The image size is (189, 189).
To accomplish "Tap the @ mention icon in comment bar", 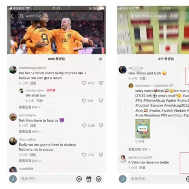I will pos(79,179).
